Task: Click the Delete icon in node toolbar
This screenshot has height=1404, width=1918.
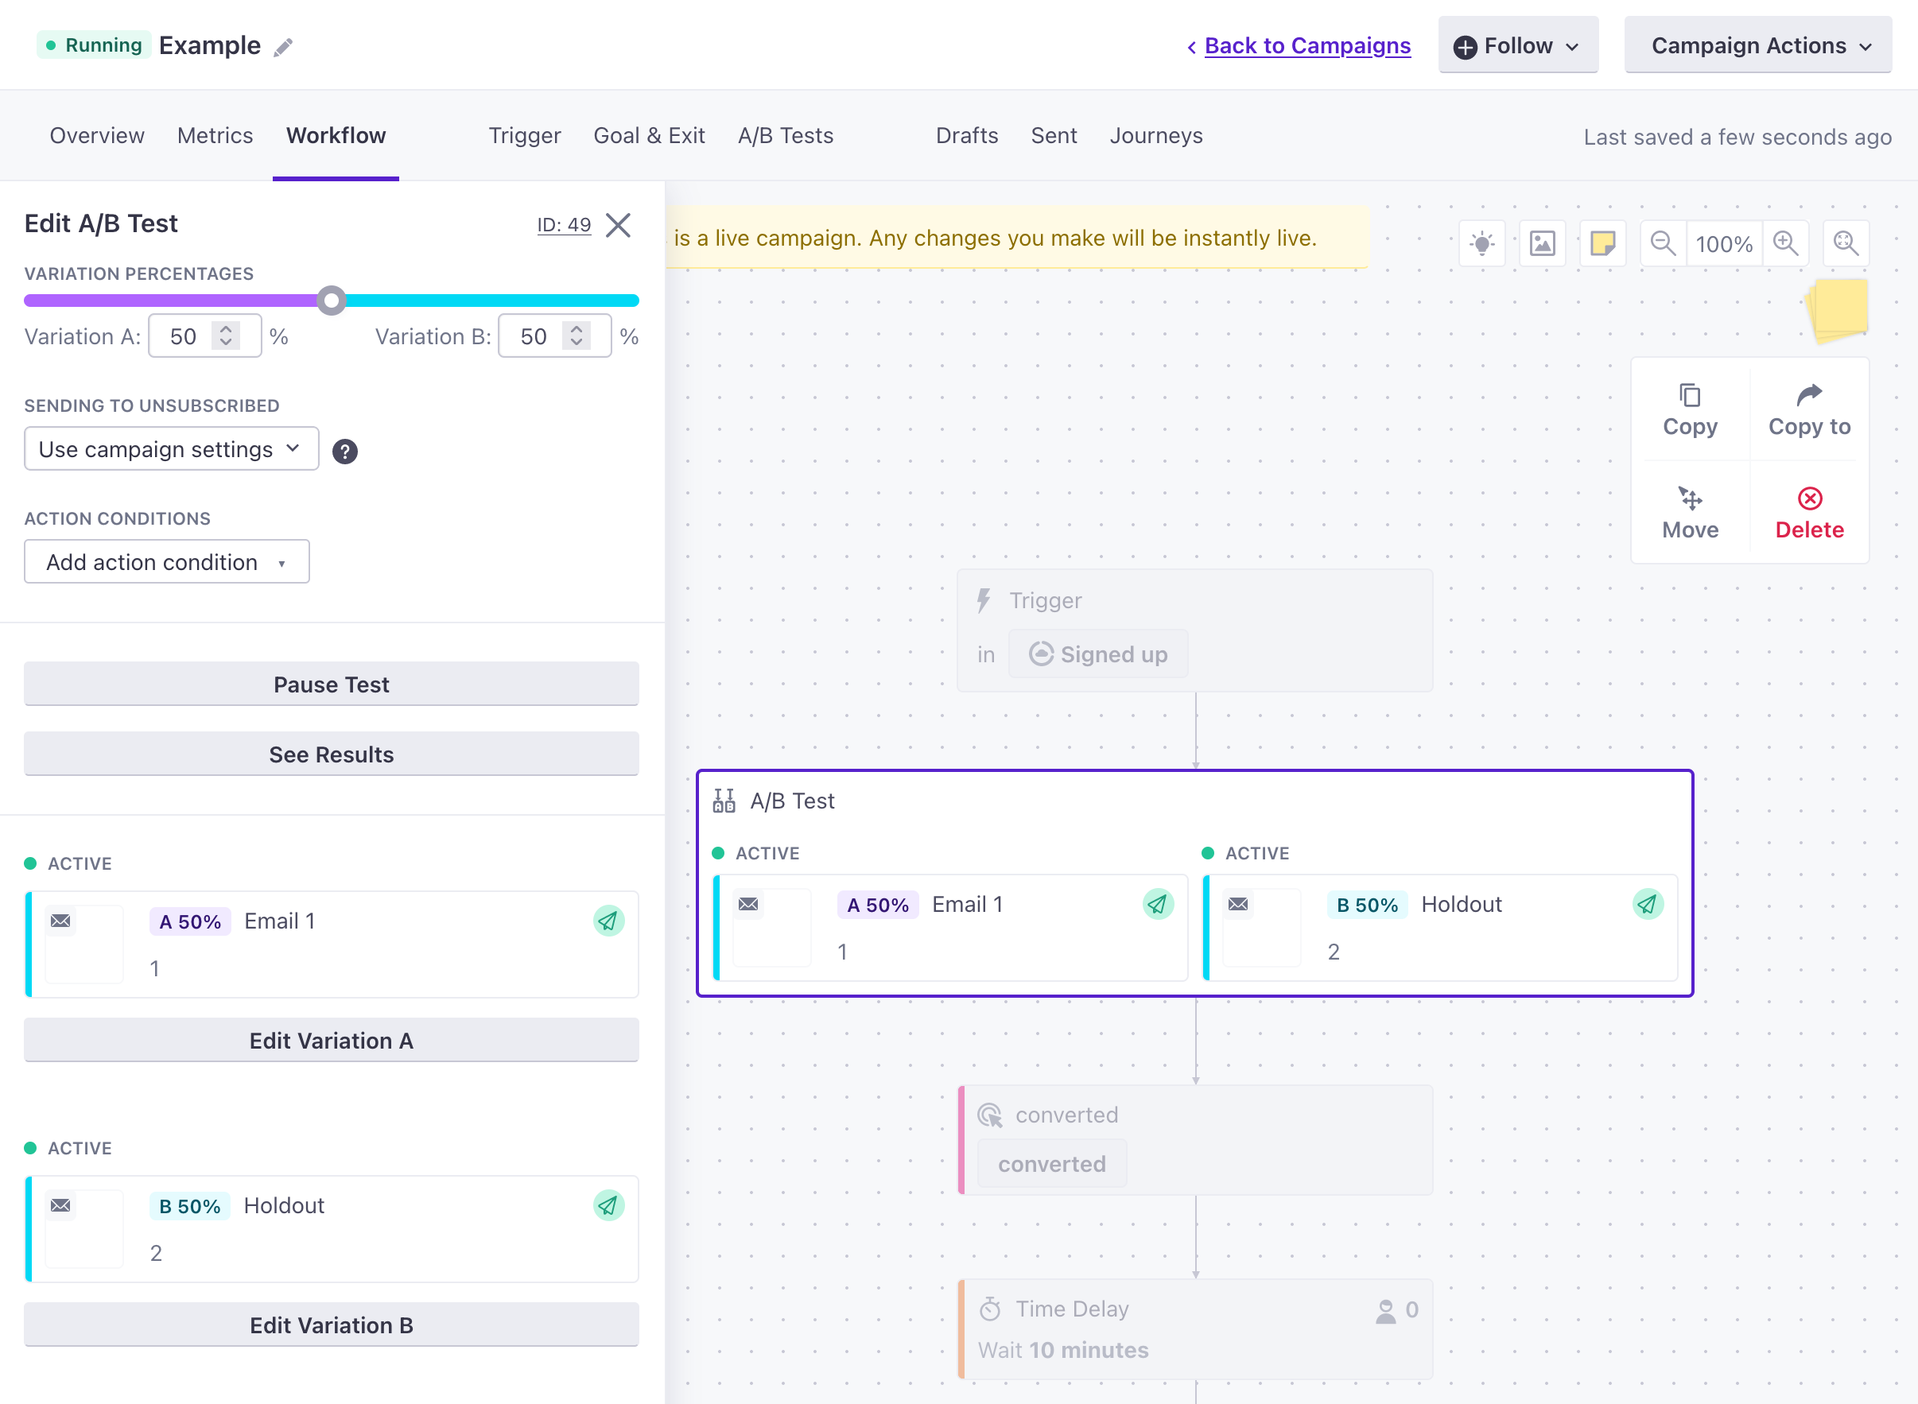Action: (1809, 500)
